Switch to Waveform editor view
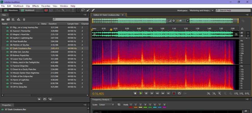Viewport: 252px width, 113px height. coord(11,10)
